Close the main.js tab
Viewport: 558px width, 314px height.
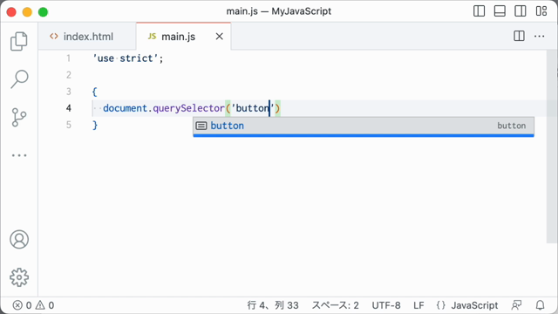(x=219, y=37)
